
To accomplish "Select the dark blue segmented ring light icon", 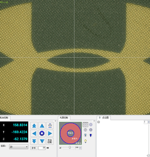I will pos(91,130).
